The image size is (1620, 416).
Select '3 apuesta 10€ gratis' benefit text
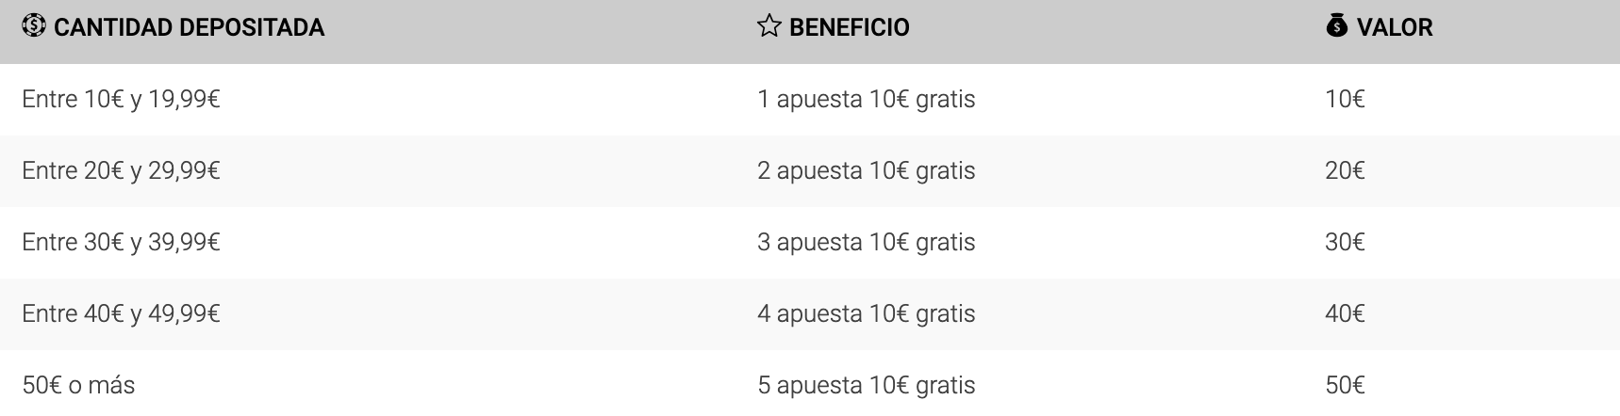tap(867, 243)
